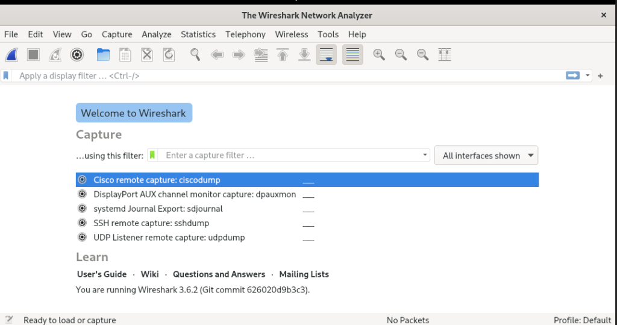Open All interfaces shown dropdown
Viewport: 617px width, 325px height.
(x=486, y=156)
